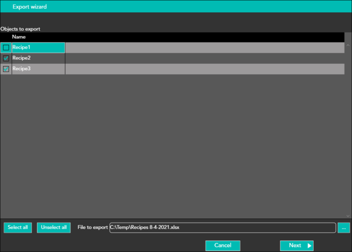352x252 pixels.
Task: Select the Recipe3 name cell
Action: 38,69
